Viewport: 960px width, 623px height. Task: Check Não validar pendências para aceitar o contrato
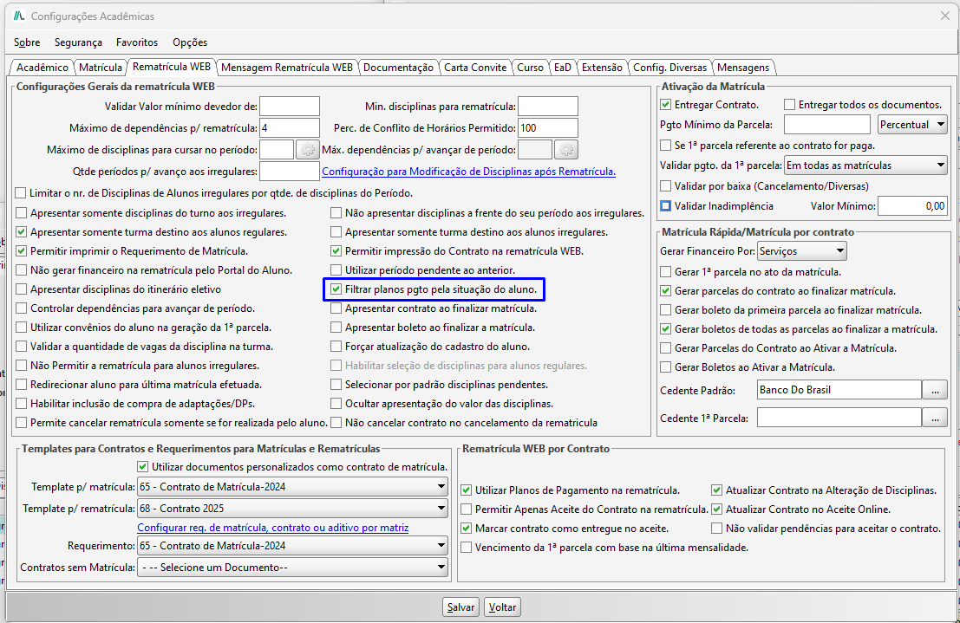[x=717, y=529]
